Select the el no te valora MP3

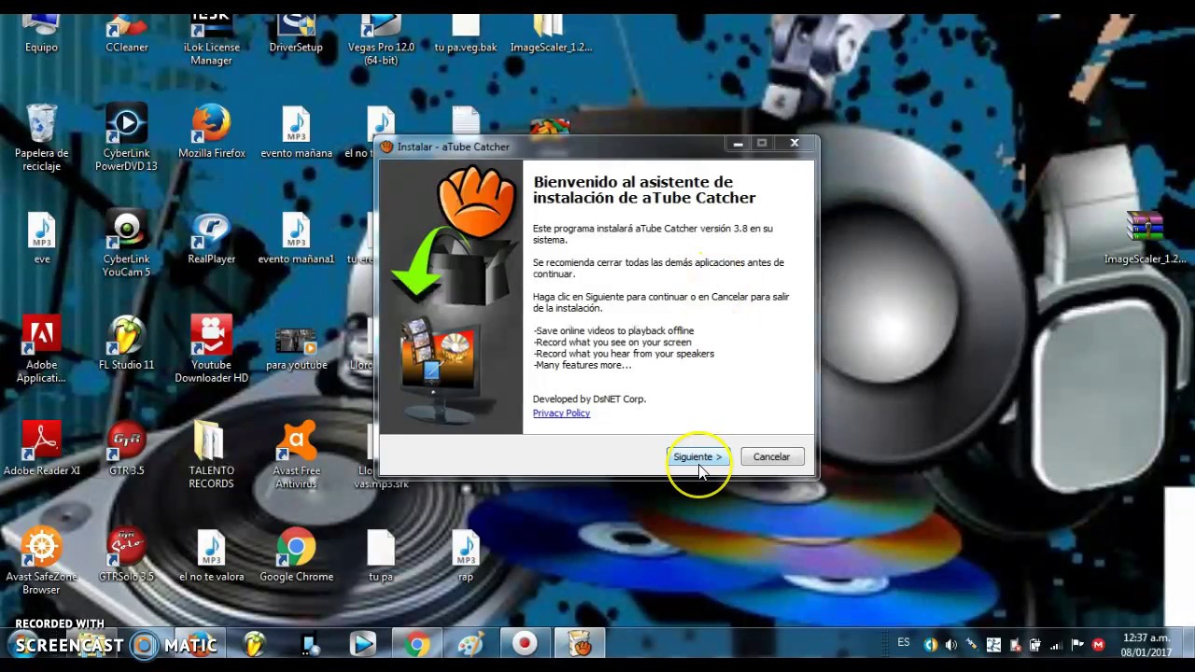tap(212, 555)
